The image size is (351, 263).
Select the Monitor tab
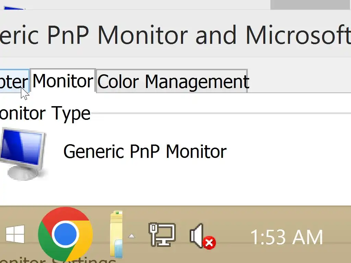(x=63, y=81)
